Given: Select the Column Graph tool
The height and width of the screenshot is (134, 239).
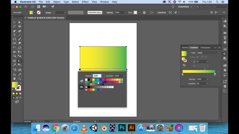Looking at the screenshot, I should [x=19, y=70].
